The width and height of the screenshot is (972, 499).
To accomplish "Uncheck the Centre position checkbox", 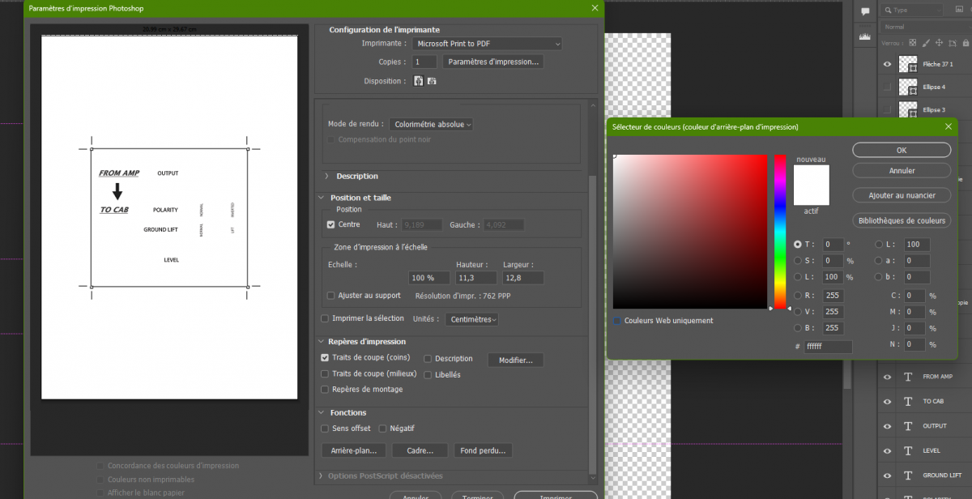I will (330, 224).
